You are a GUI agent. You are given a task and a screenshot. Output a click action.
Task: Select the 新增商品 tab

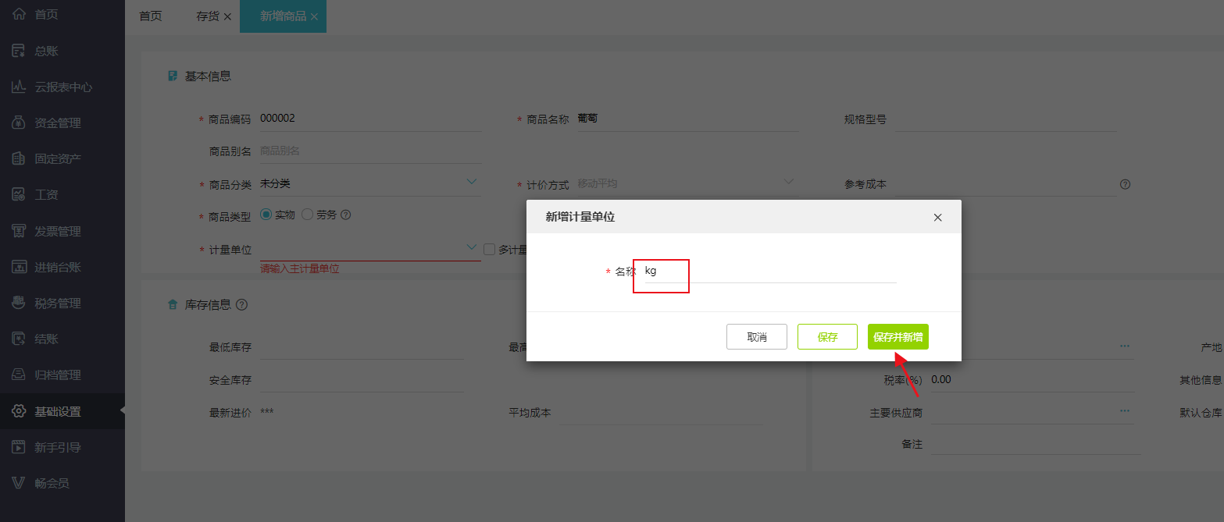pos(283,16)
